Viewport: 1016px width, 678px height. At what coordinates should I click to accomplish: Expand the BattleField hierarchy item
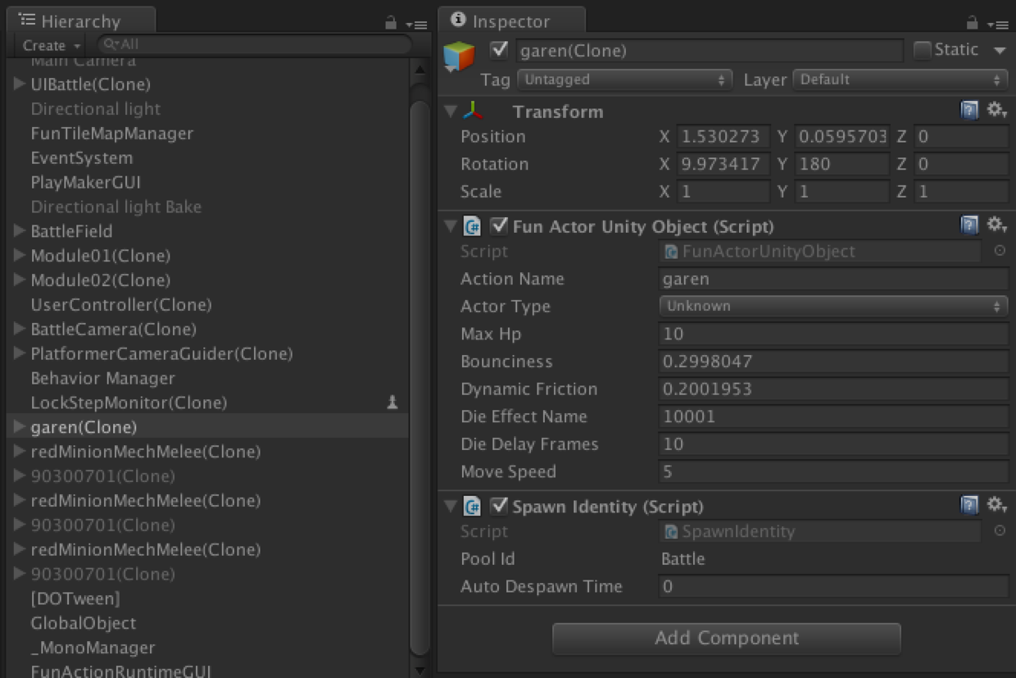[20, 231]
